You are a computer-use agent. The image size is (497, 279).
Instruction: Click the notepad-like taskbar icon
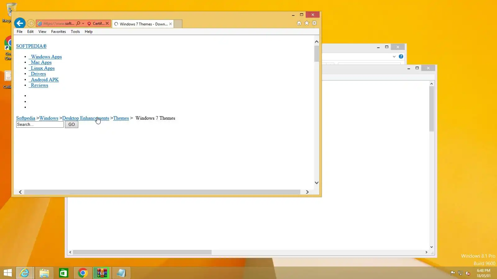pos(121,273)
